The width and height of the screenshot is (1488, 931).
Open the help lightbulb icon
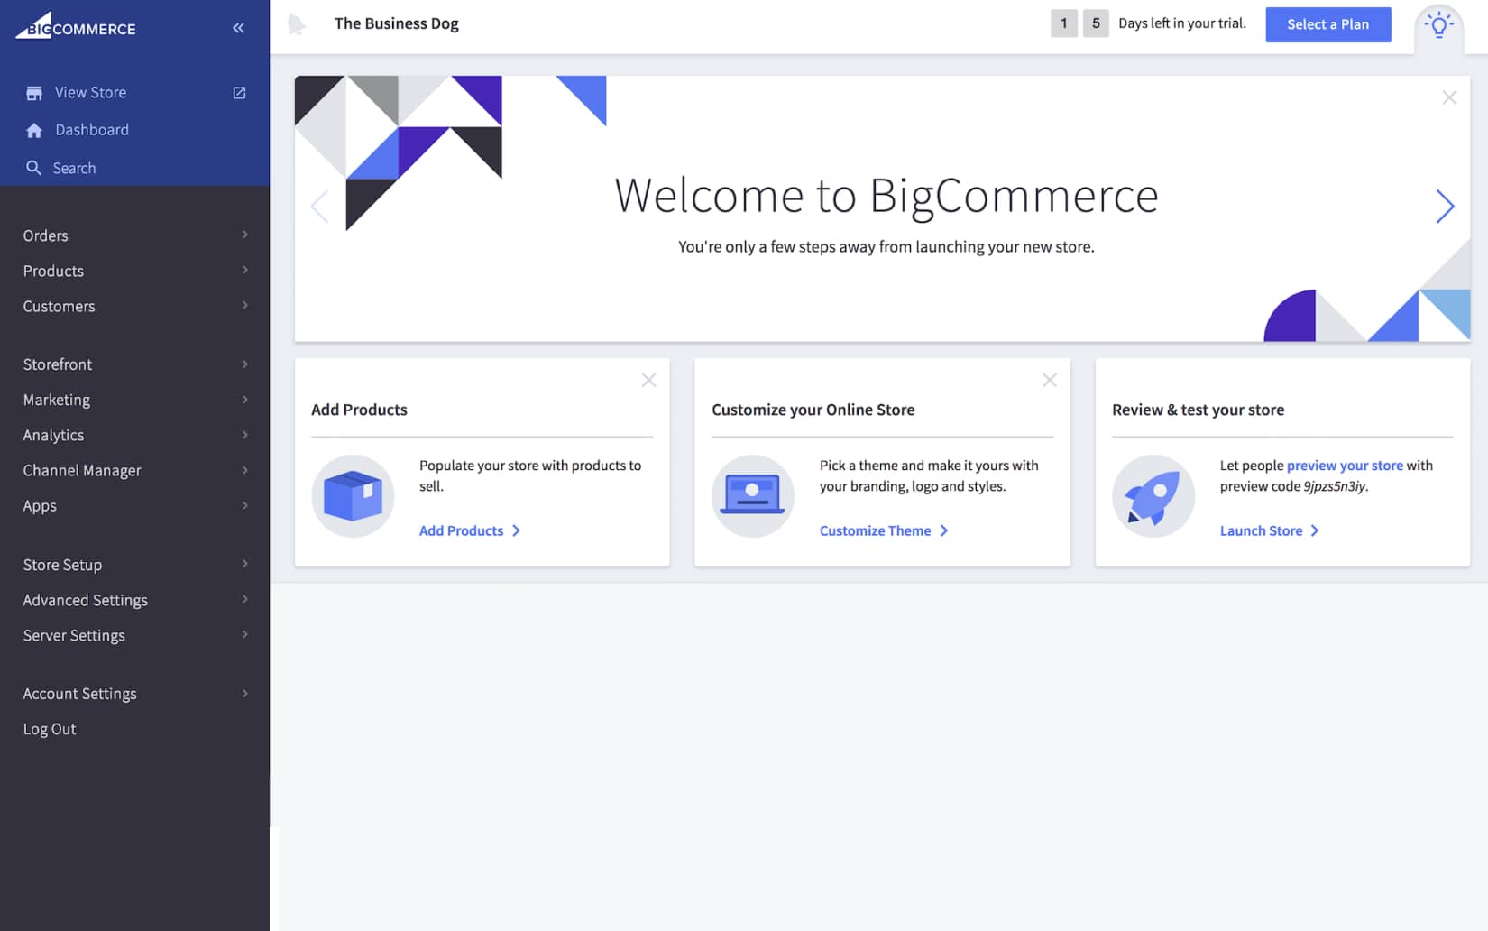coord(1439,25)
